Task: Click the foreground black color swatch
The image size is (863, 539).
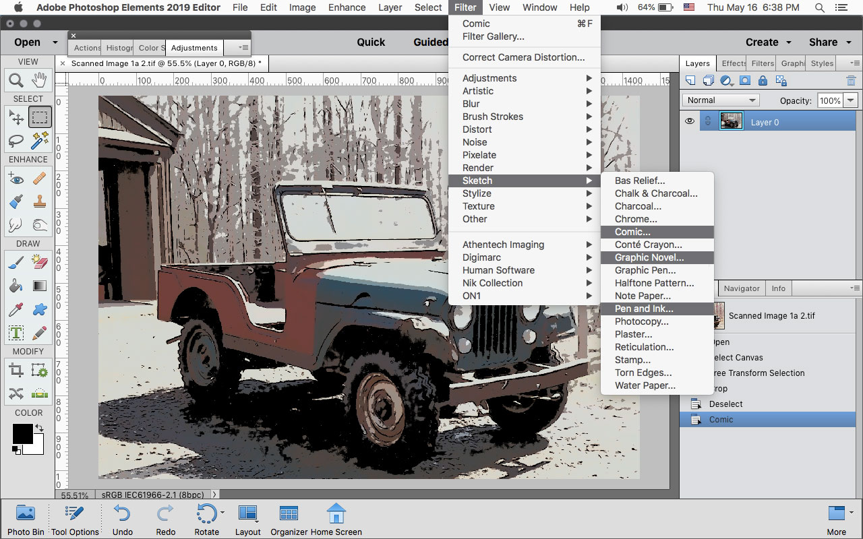Action: click(x=22, y=434)
